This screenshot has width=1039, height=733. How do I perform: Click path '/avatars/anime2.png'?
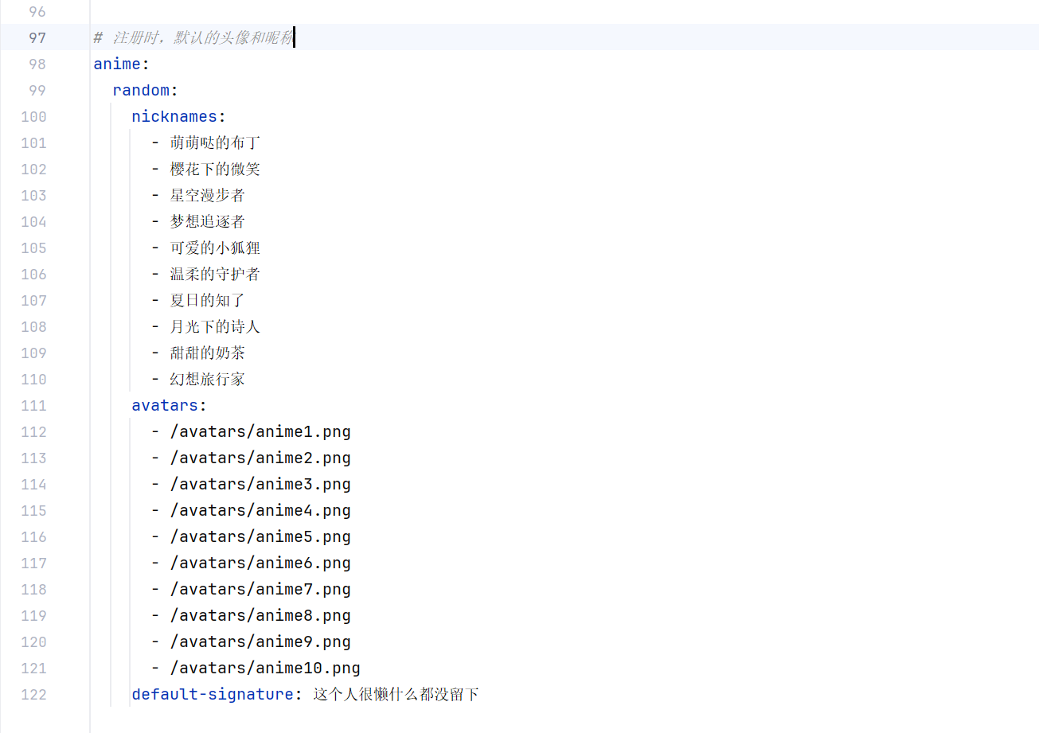pyautogui.click(x=260, y=458)
